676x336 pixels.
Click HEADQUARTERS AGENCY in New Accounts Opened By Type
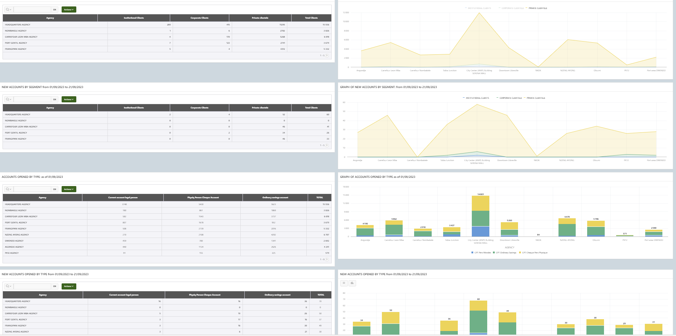tap(18, 301)
